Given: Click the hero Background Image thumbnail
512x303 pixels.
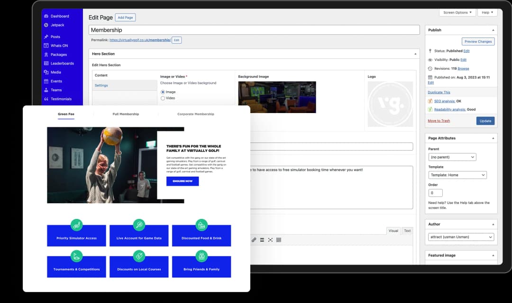Looking at the screenshot, I should 277,97.
